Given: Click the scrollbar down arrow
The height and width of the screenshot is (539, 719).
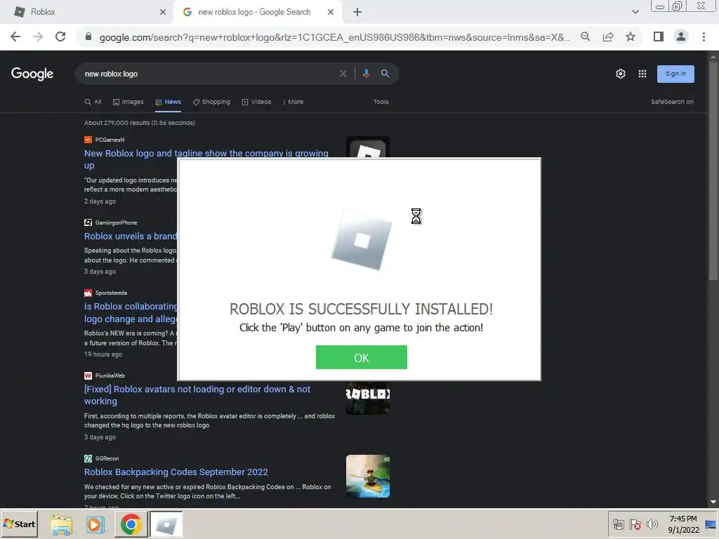Looking at the screenshot, I should point(713,502).
